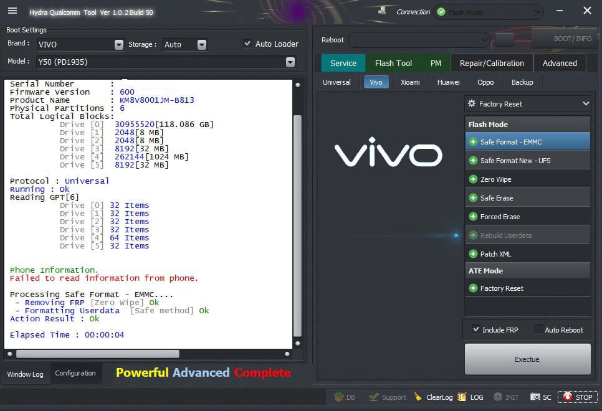Toggle the Auto Loader checkbox
This screenshot has height=411, width=602.
(x=247, y=44)
